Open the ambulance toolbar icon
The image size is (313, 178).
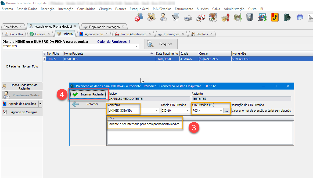pyautogui.click(x=200, y=18)
